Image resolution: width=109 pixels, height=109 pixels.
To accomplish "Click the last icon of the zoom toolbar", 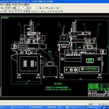I will tap(62, 11).
